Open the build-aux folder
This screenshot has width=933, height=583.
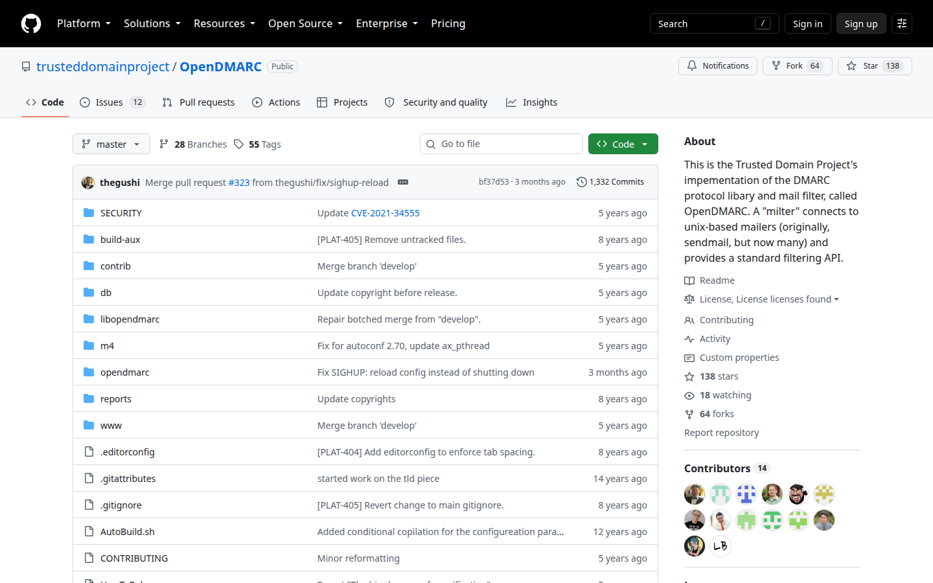(x=121, y=240)
